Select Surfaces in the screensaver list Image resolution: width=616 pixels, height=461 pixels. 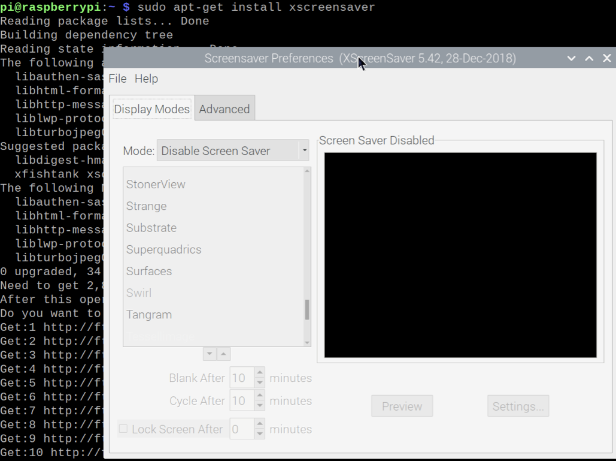point(214,271)
